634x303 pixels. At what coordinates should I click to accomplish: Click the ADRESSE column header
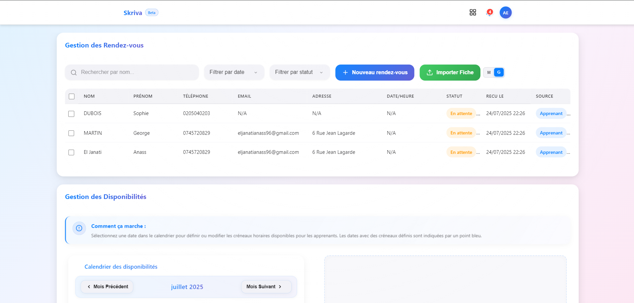coord(322,96)
